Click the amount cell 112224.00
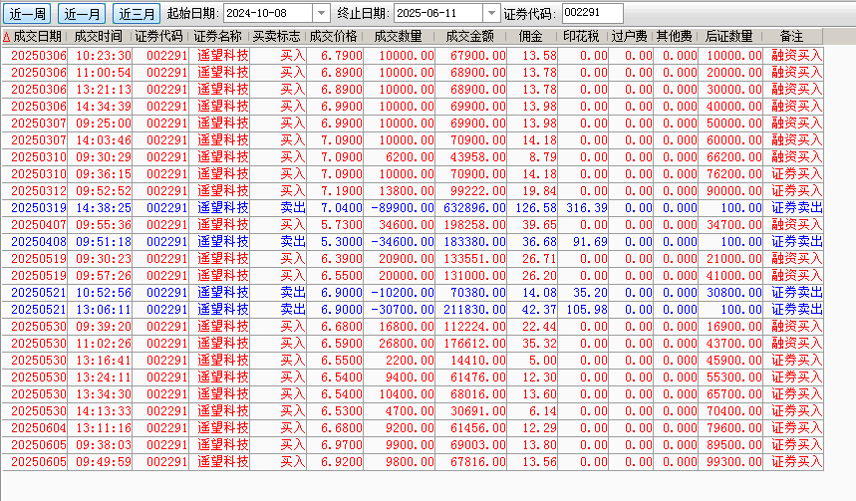 coord(475,327)
